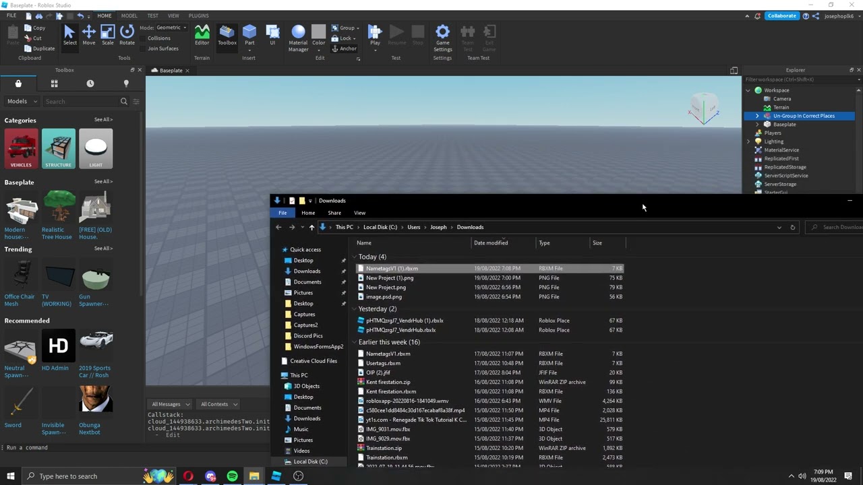
Task: Select VEHICLES category tile
Action: pos(21,149)
